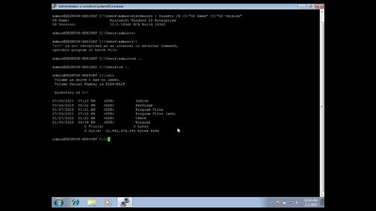Open the power tray icon
Image resolution: width=376 pixels, height=211 pixels.
click(284, 203)
